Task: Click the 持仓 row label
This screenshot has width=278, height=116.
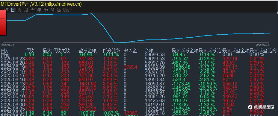Action: (5, 54)
